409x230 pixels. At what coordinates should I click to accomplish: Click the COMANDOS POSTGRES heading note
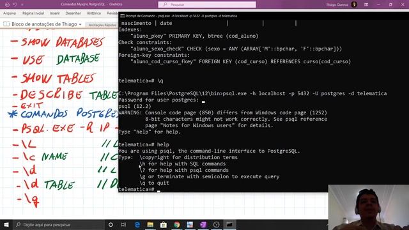(x=63, y=114)
